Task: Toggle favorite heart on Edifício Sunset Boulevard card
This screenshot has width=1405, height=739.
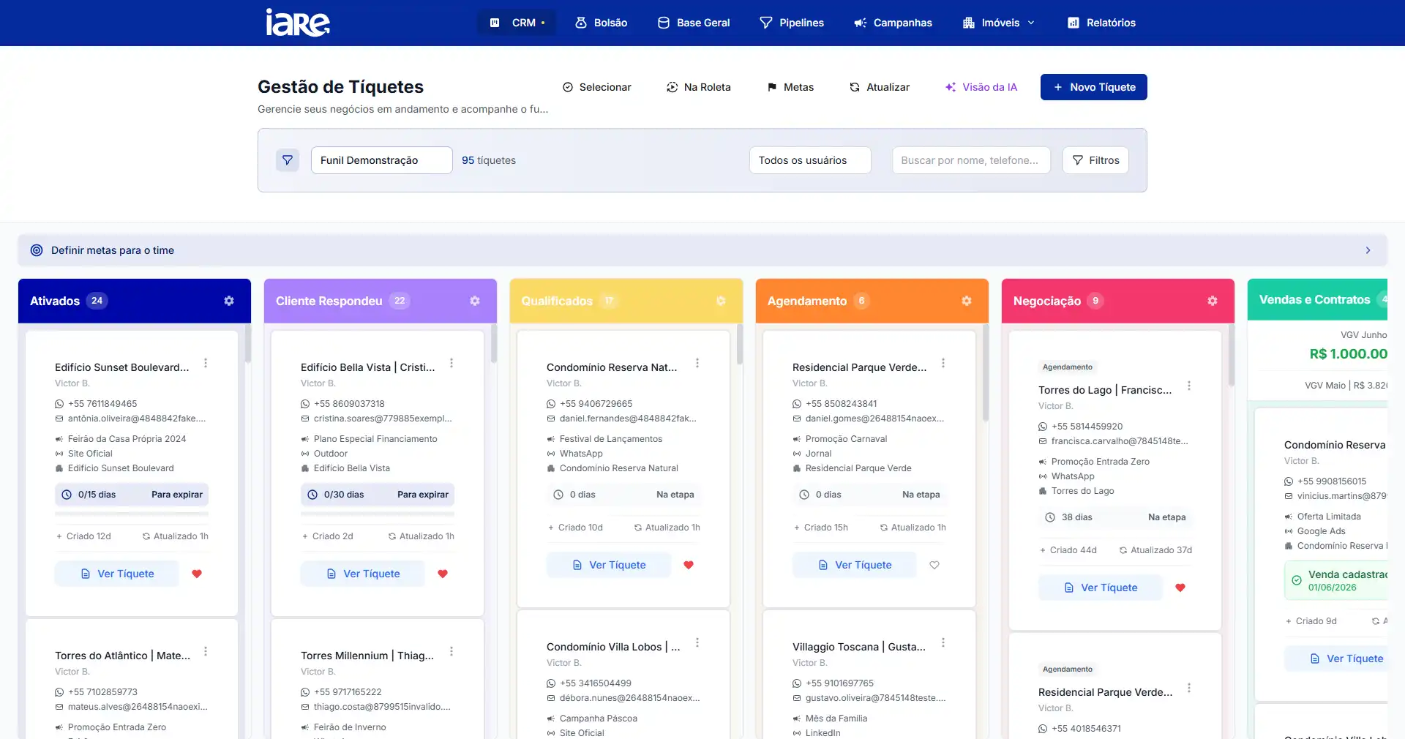Action: (197, 574)
